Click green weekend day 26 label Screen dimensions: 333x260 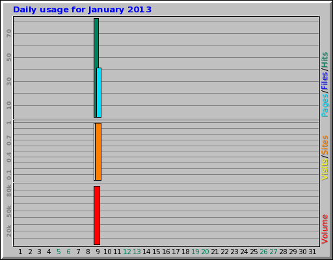click(263, 252)
